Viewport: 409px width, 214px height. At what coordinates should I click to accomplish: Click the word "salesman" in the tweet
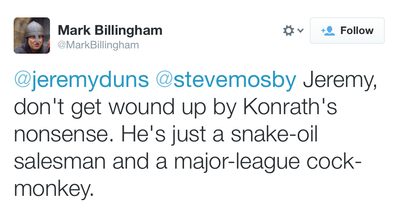(59, 162)
